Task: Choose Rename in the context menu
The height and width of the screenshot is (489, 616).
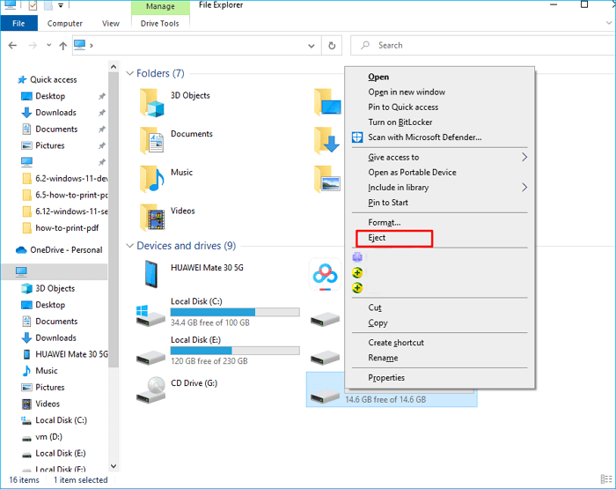Action: [x=383, y=358]
